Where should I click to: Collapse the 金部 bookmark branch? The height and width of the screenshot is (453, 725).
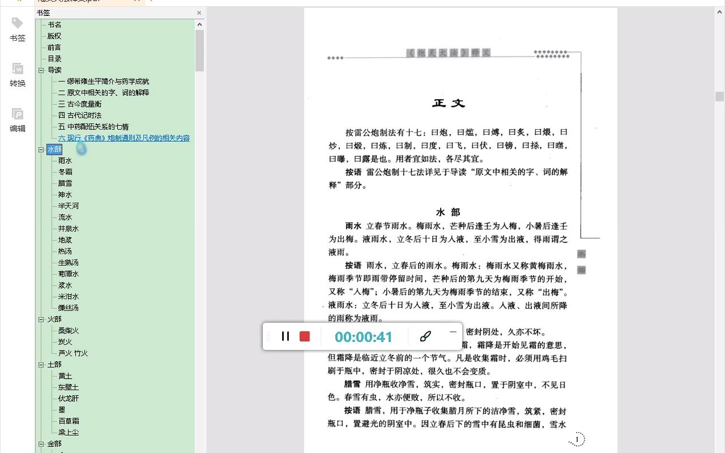click(41, 444)
